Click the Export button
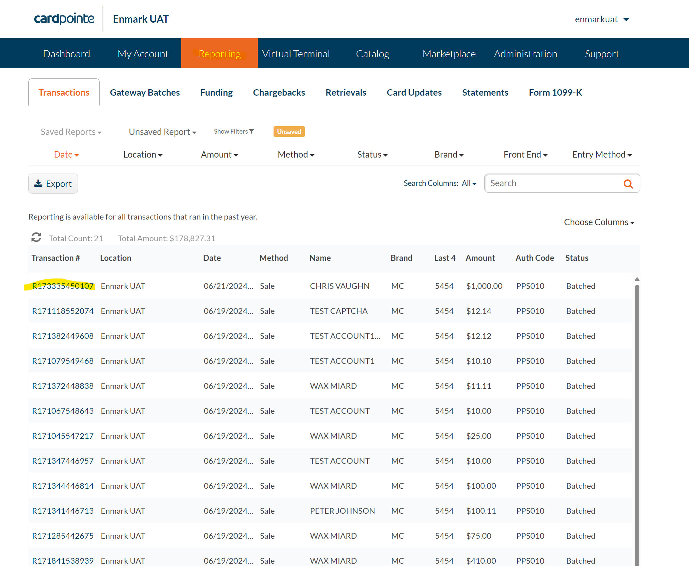Image resolution: width=689 pixels, height=566 pixels. coord(53,184)
